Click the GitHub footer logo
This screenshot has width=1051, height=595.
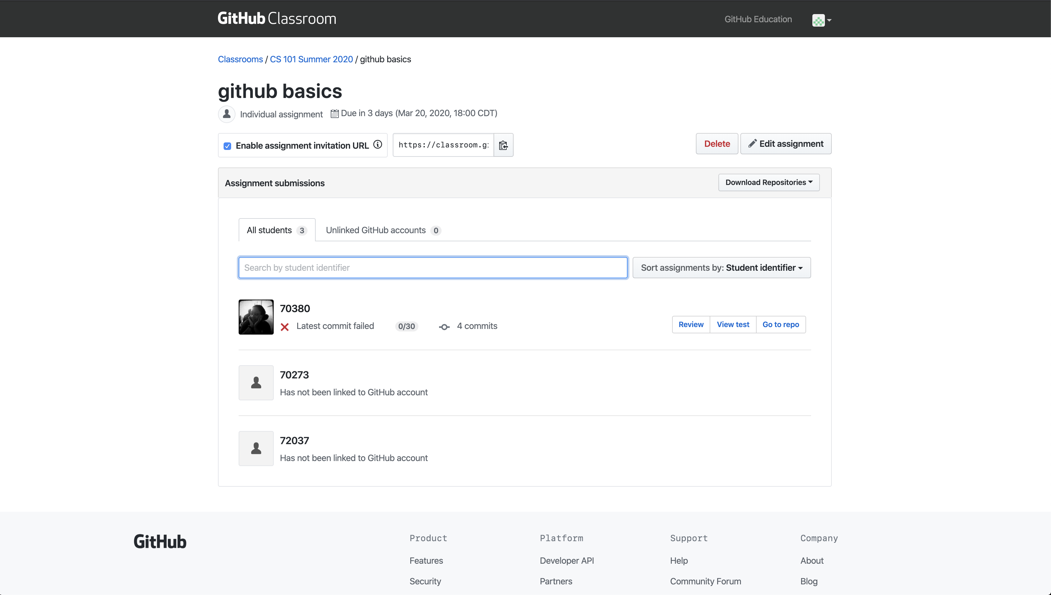[x=160, y=542]
